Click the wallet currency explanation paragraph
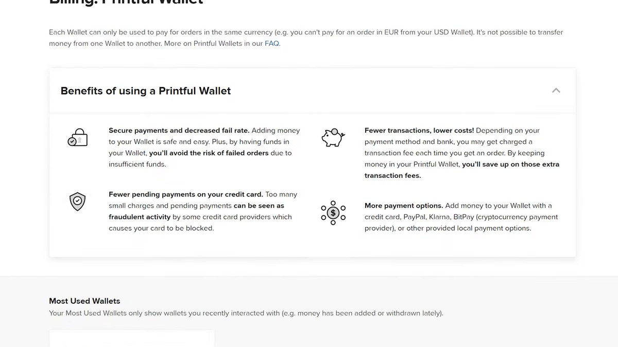This screenshot has height=347, width=618. (306, 38)
